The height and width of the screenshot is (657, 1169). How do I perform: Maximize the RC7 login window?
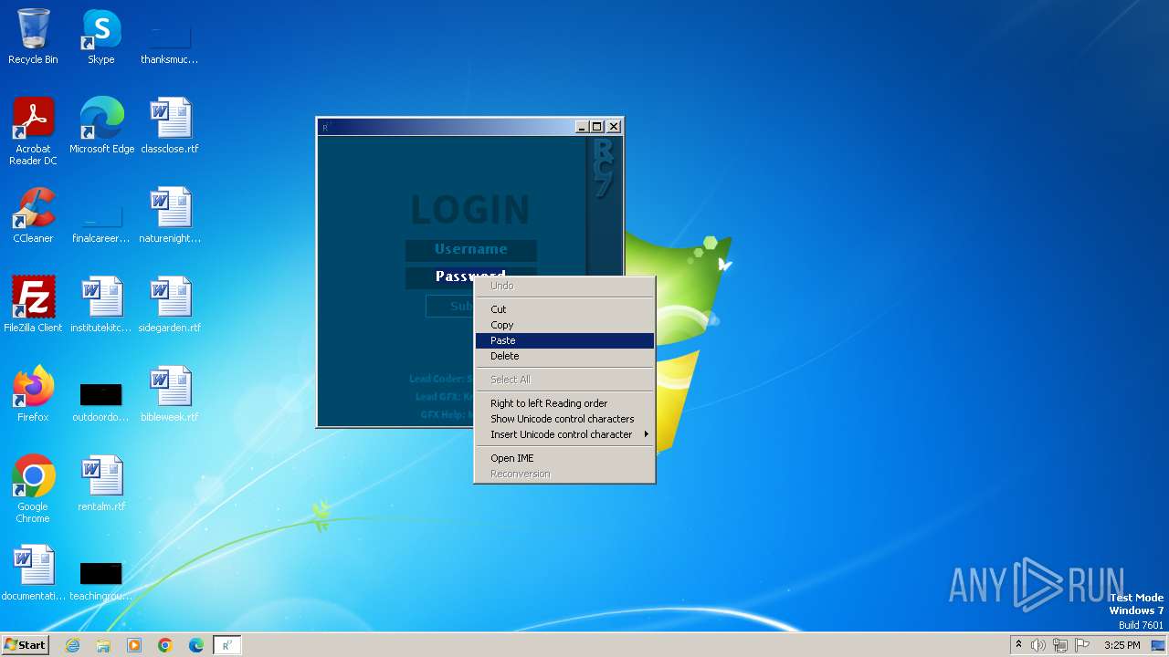(597, 127)
